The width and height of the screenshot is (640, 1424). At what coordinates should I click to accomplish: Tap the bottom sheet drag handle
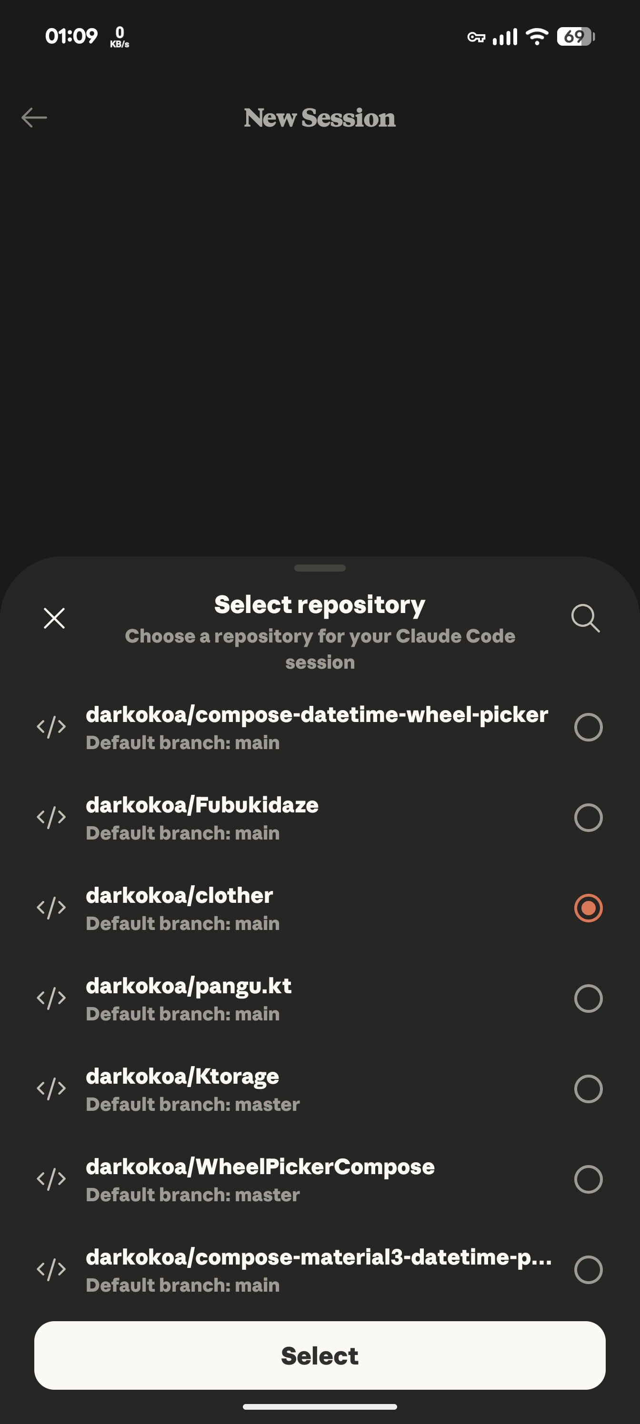pyautogui.click(x=320, y=568)
